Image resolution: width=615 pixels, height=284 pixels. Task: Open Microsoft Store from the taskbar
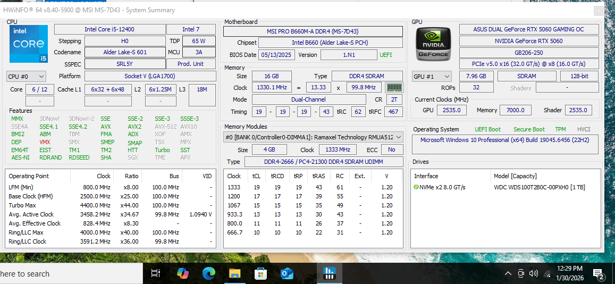(261, 273)
